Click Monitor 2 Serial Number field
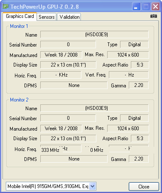This screenshot has height=193, width=162. click(68, 118)
